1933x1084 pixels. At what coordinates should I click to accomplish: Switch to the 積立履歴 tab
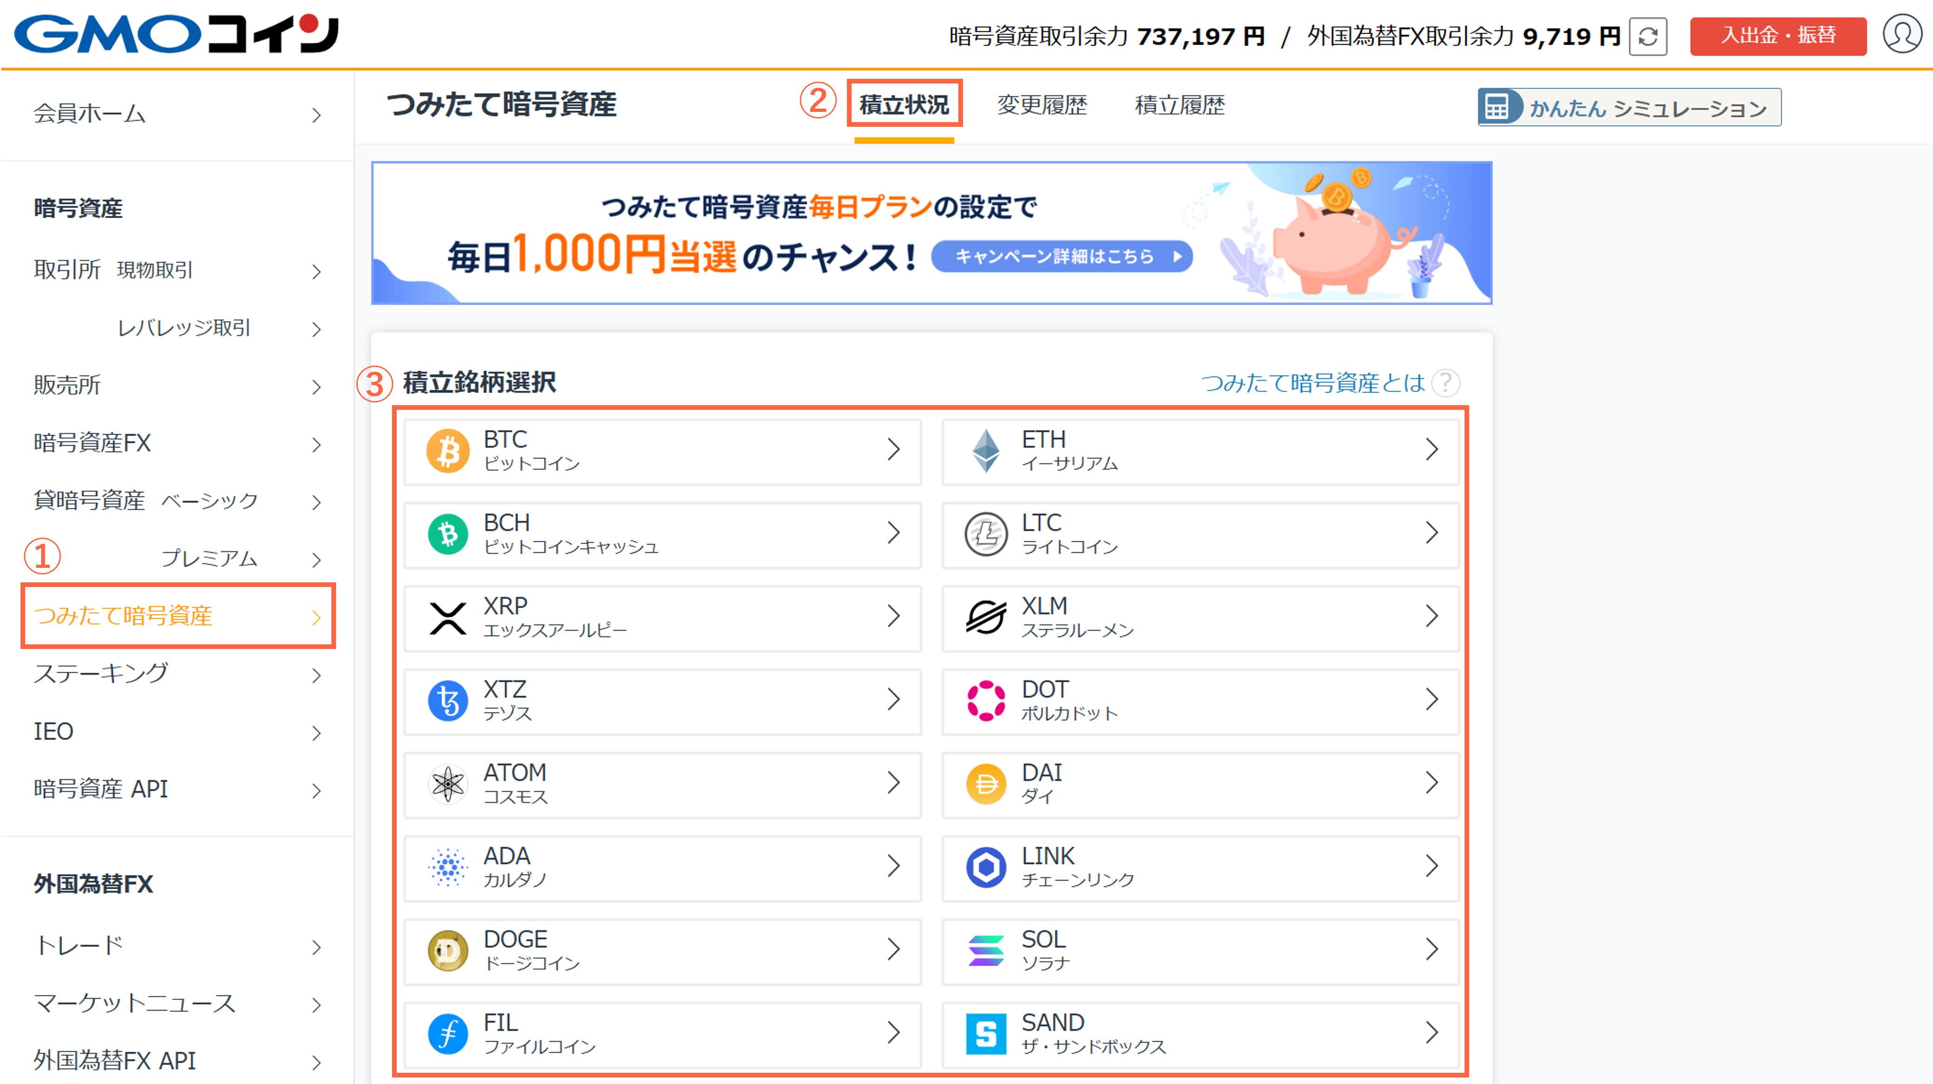pyautogui.click(x=1180, y=105)
